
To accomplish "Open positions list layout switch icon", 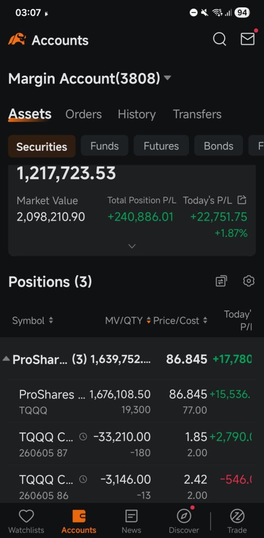I will point(221,282).
